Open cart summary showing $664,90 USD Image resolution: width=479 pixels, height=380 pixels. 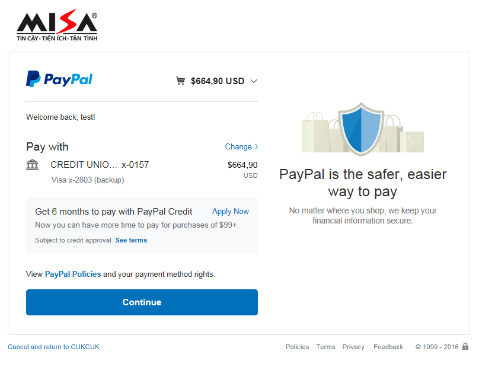[x=217, y=81]
